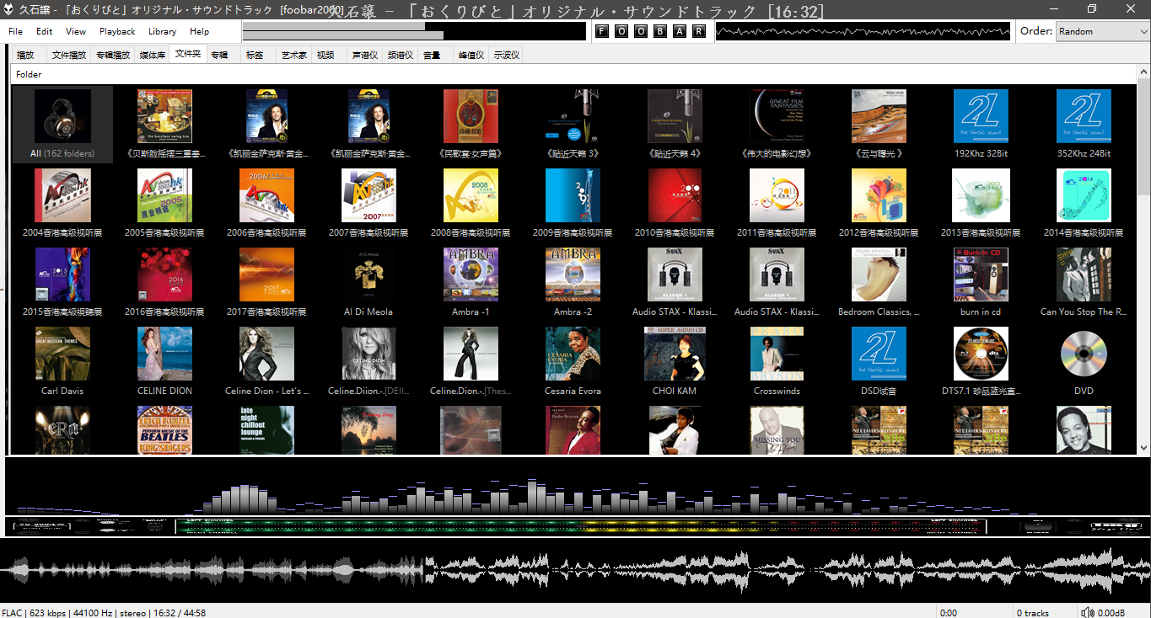Open the CELINE DION album folder
1151x618 pixels.
tap(164, 354)
